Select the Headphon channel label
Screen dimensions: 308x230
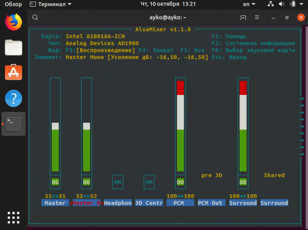(118, 203)
